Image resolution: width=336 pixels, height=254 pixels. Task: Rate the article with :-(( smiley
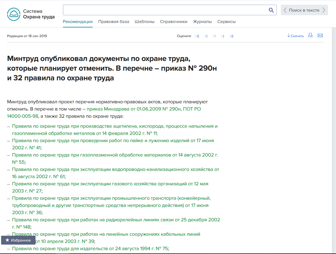coord(197,36)
